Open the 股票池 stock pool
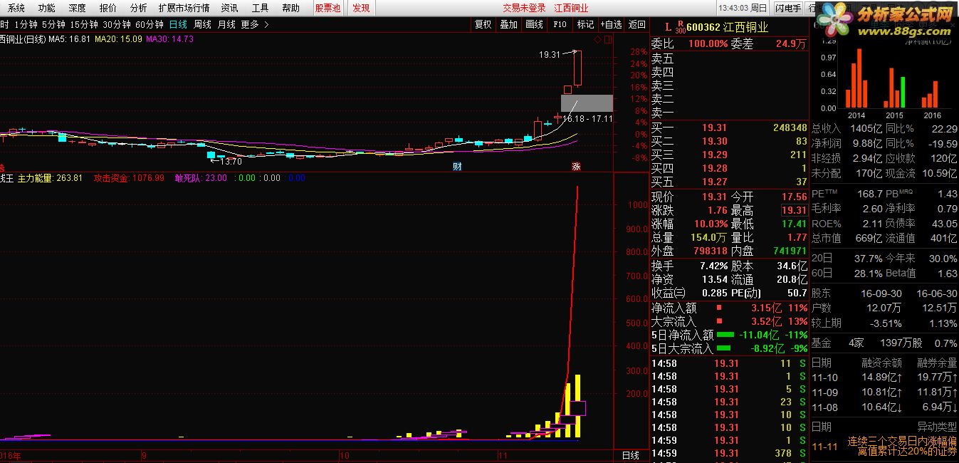This screenshot has width=959, height=463. pyautogui.click(x=328, y=8)
